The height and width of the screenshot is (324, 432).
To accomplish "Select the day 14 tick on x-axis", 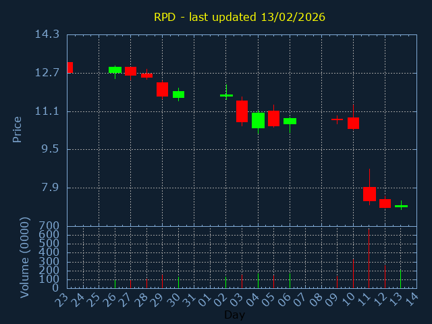I will click(412, 299).
